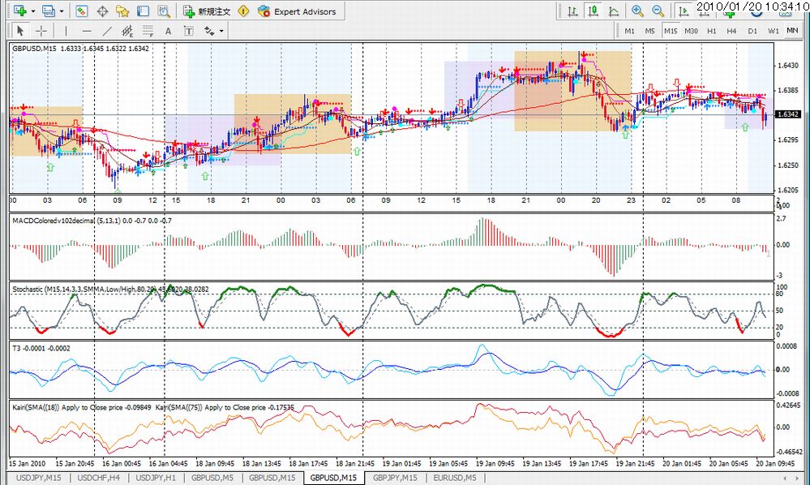Select the Fibonacci retracement tool
The image size is (810, 485).
(148, 31)
